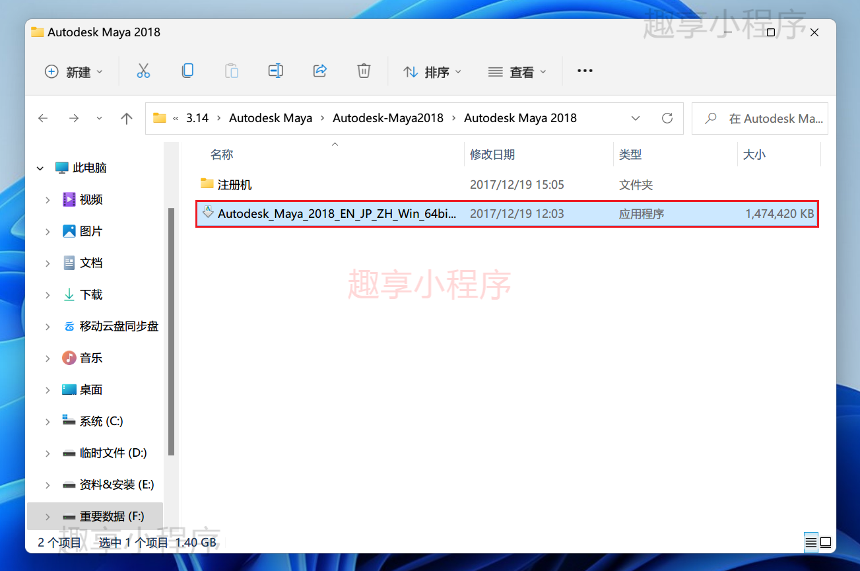Click the Cut scissors icon
This screenshot has width=860, height=571.
click(143, 71)
